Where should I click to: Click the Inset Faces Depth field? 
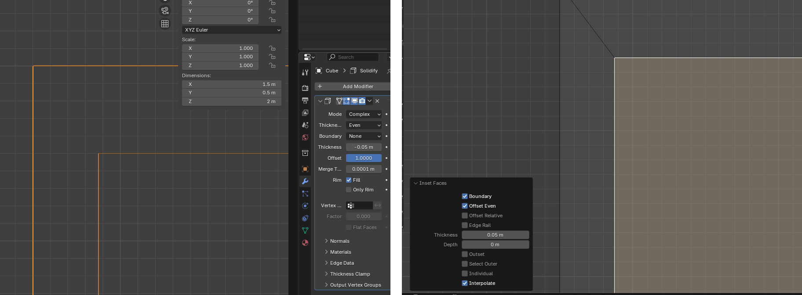(495, 245)
